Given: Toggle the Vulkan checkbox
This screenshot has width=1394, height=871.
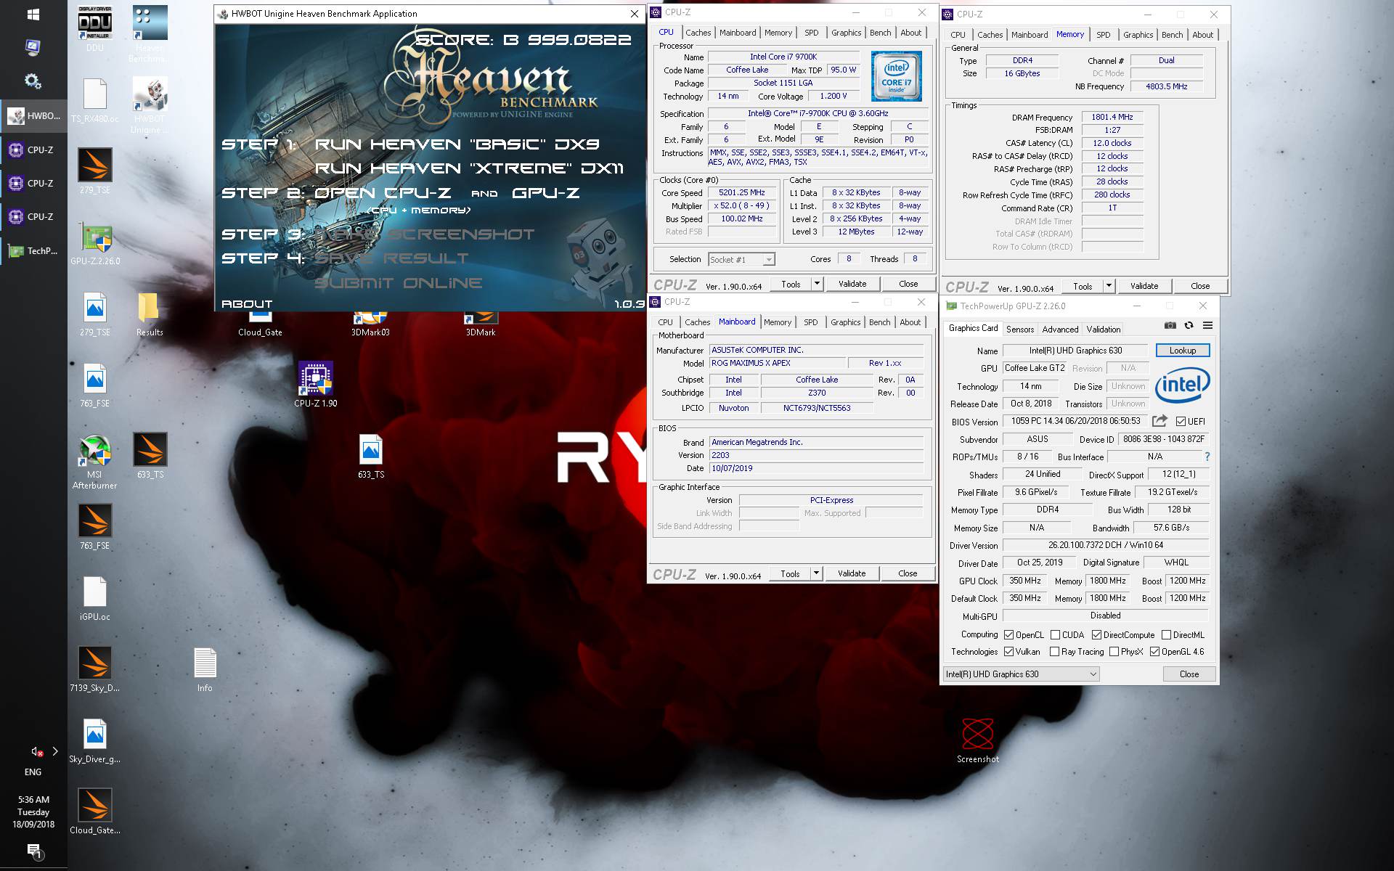Looking at the screenshot, I should pyautogui.click(x=1008, y=652).
